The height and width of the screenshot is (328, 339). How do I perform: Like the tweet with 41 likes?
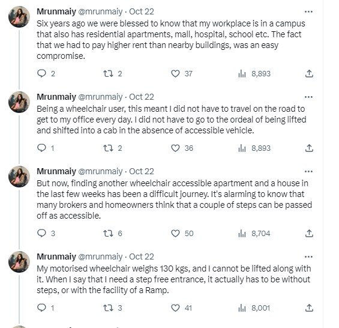(181, 308)
